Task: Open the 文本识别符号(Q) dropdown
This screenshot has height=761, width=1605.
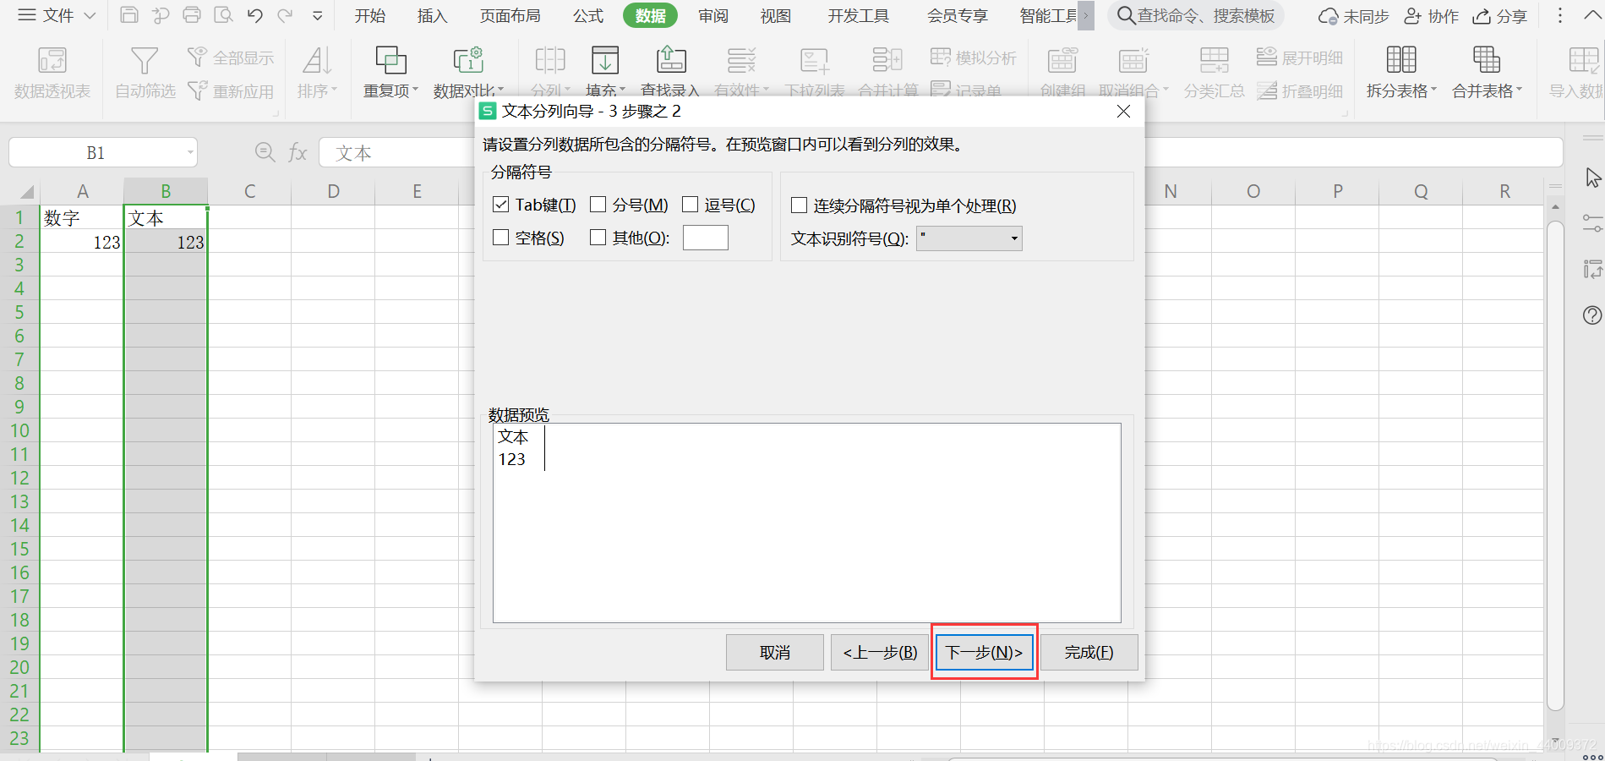Action: (969, 238)
